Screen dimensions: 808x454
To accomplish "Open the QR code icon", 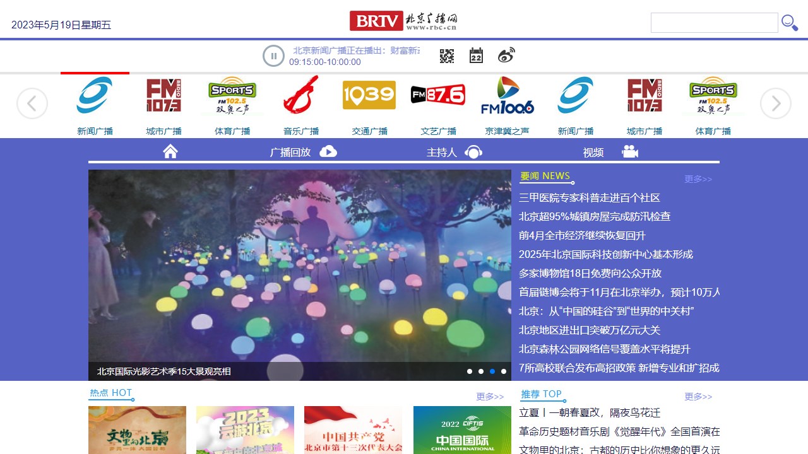I will point(447,55).
